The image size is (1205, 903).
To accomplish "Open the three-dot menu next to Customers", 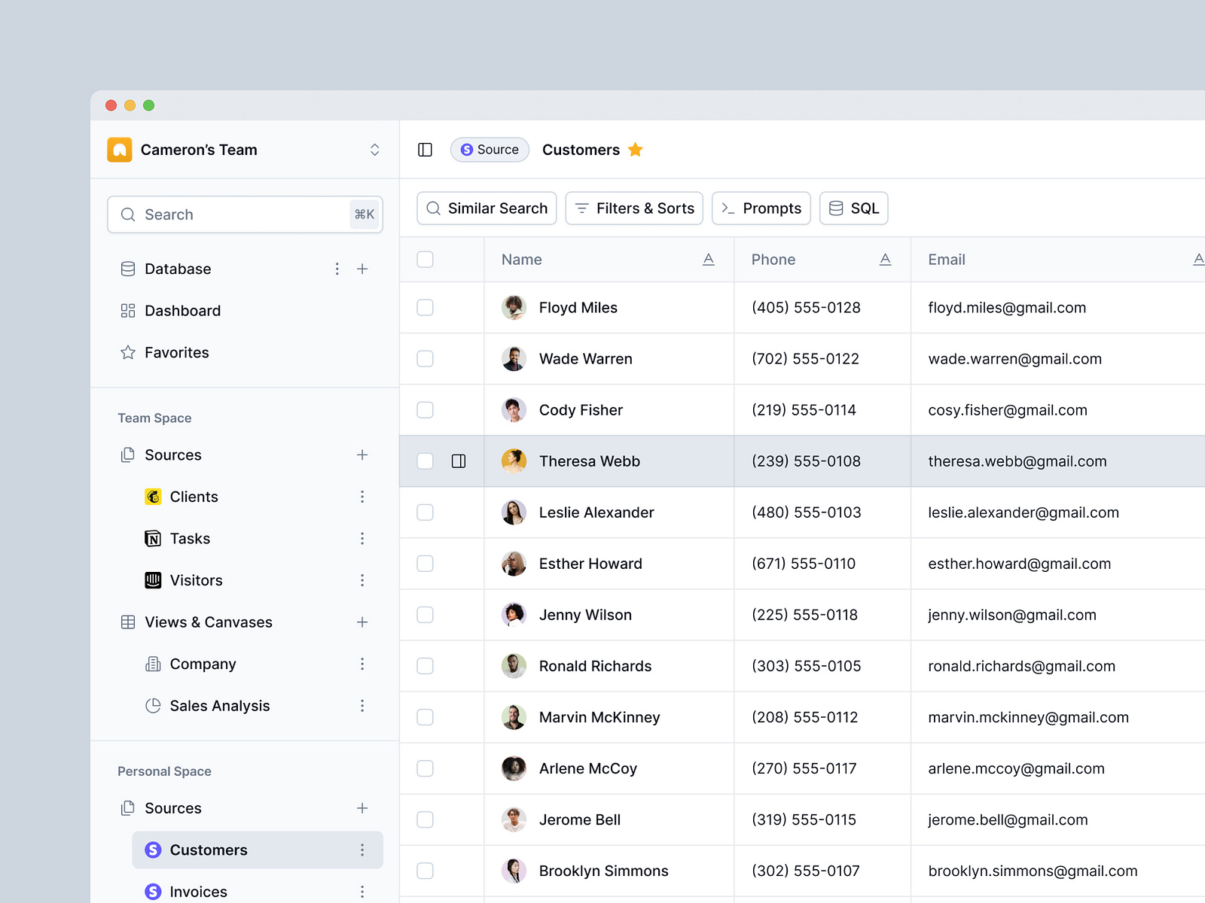I will pyautogui.click(x=362, y=850).
